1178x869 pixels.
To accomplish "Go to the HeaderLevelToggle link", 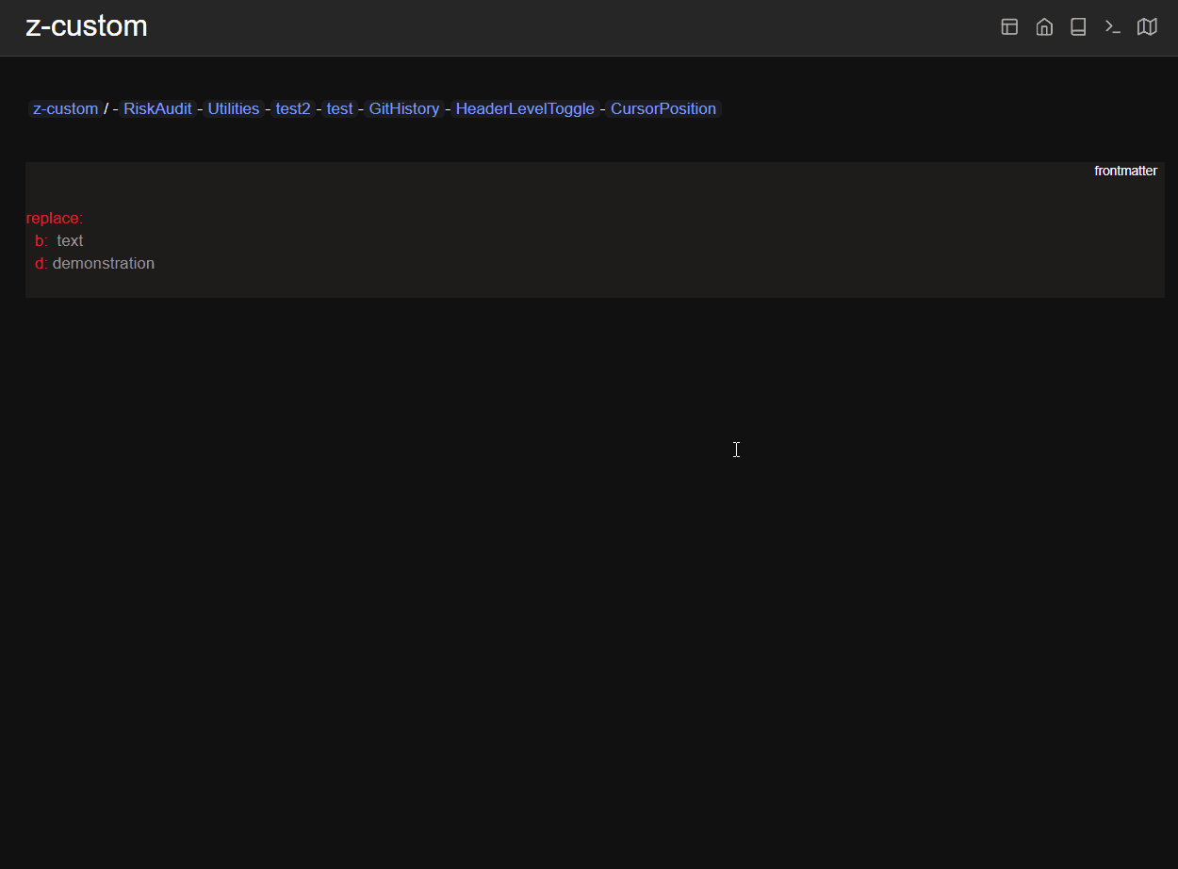I will click(524, 109).
